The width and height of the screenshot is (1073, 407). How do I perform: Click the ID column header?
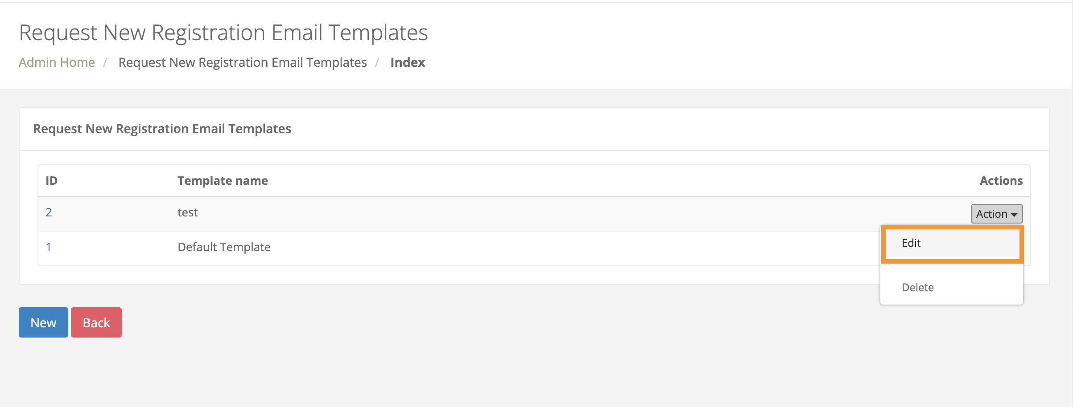(51, 181)
